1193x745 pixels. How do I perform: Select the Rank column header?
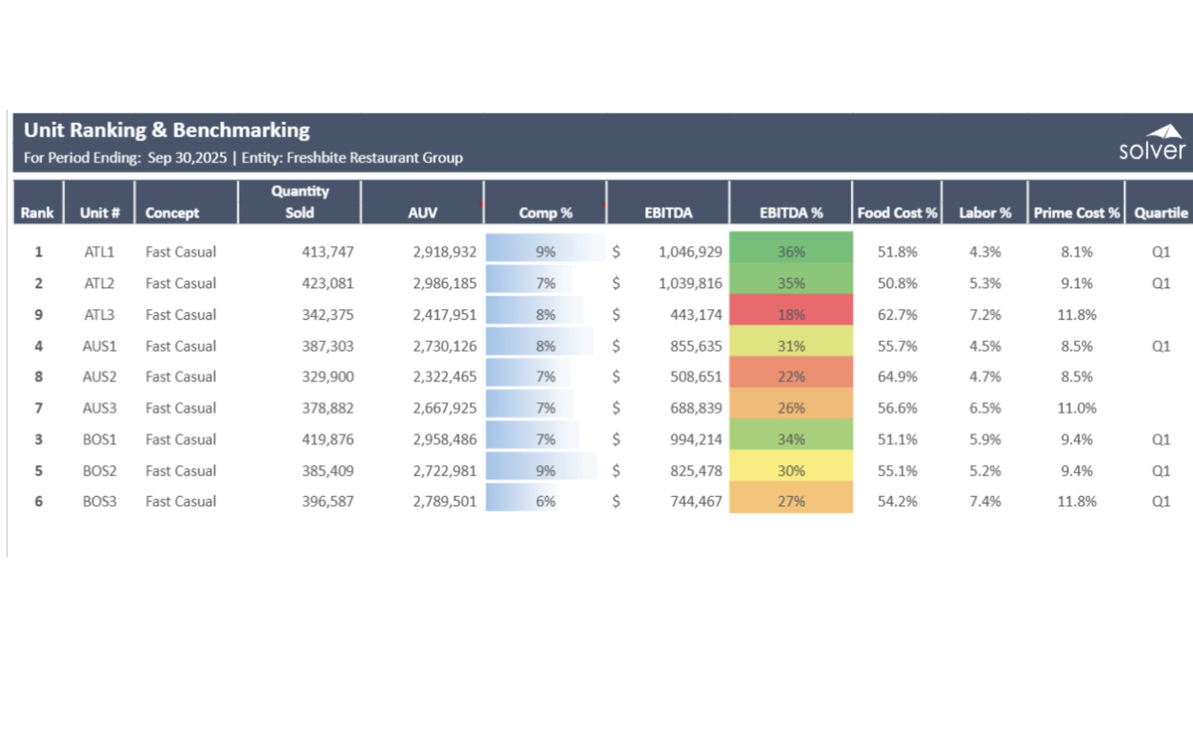[x=37, y=212]
